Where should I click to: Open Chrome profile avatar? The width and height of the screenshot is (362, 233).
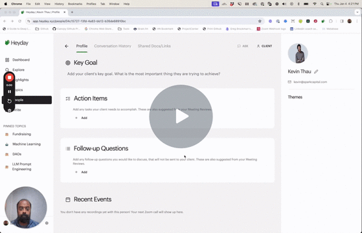click(350, 21)
